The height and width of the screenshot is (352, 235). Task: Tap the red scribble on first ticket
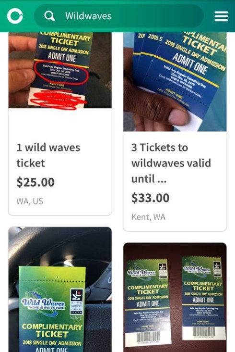[x=59, y=100]
